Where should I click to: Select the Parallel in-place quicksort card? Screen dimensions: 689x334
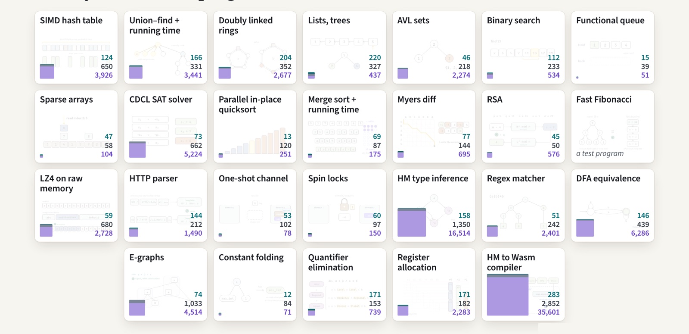point(255,126)
